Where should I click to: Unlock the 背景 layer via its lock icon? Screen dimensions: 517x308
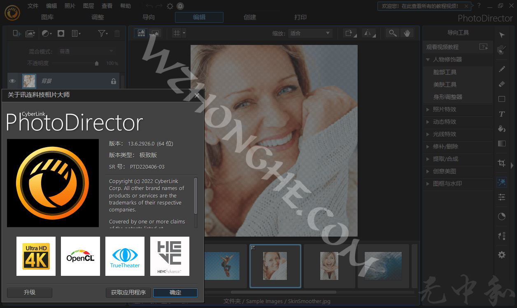113,81
